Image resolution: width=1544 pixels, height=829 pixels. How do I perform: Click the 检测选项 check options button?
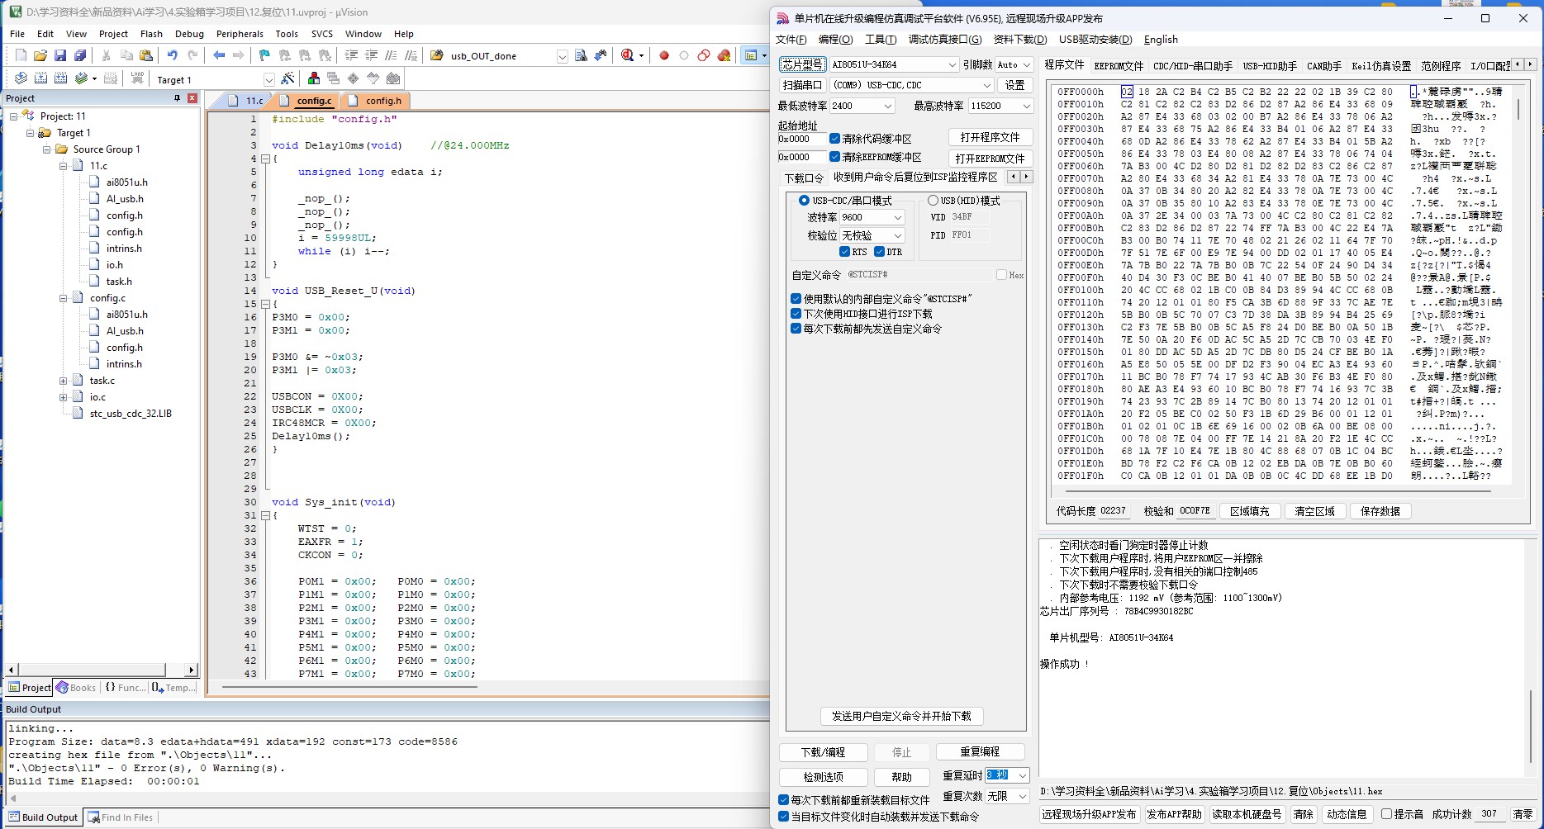tap(824, 777)
